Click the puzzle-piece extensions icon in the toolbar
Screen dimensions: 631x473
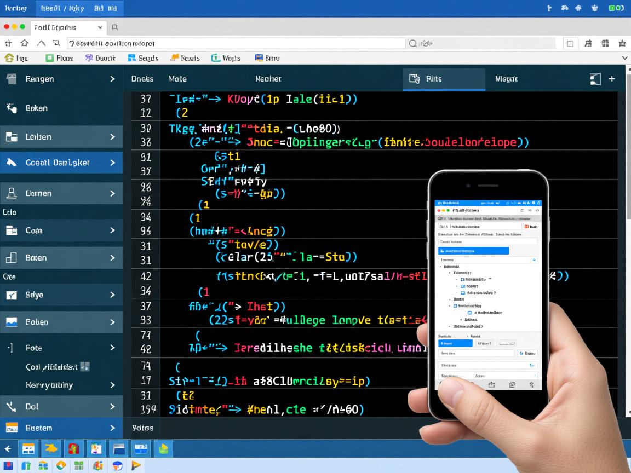[x=588, y=43]
